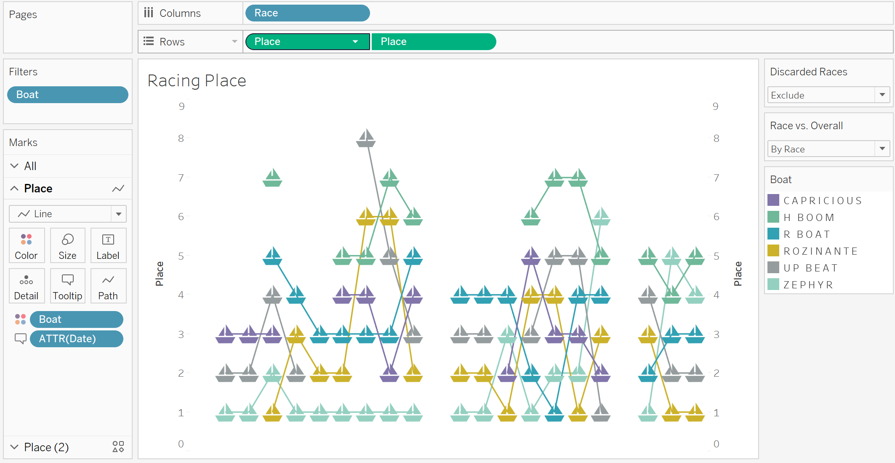Open the Race vs. Overall By Race selector
This screenshot has height=463, width=895.
(x=881, y=149)
